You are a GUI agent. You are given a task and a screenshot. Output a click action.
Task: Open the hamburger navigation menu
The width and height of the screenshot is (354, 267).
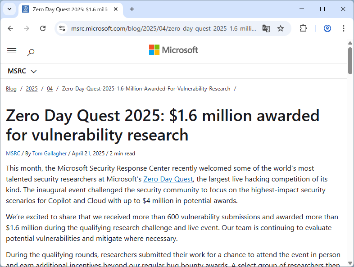(12, 51)
